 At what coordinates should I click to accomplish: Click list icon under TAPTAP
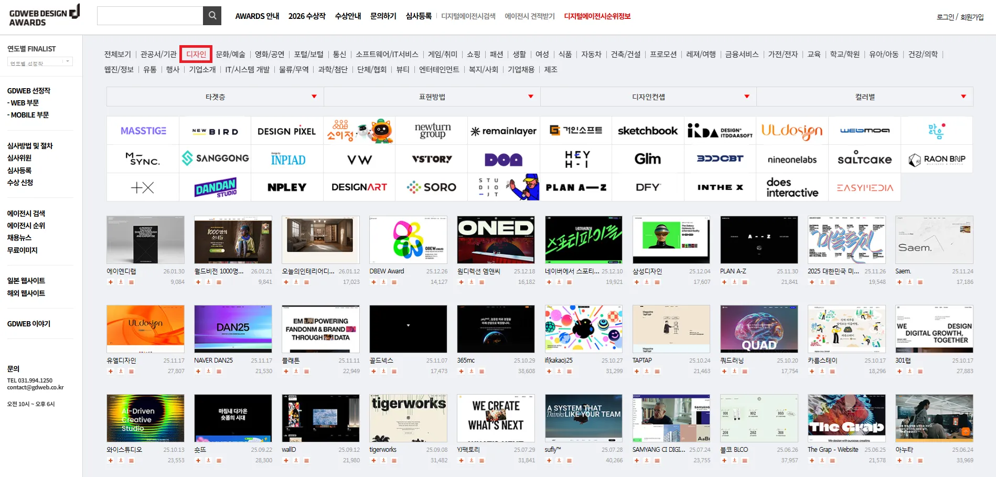[658, 372]
